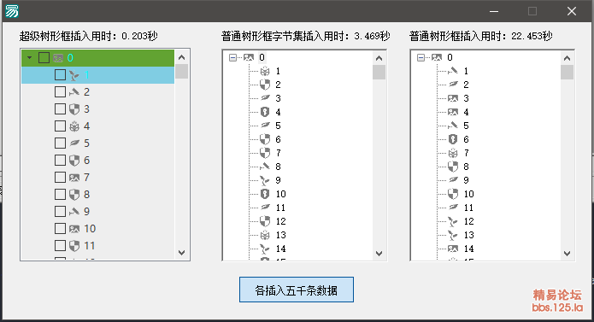
Task: Click the sprout icon of item 1 in left tree
Action: (74, 75)
